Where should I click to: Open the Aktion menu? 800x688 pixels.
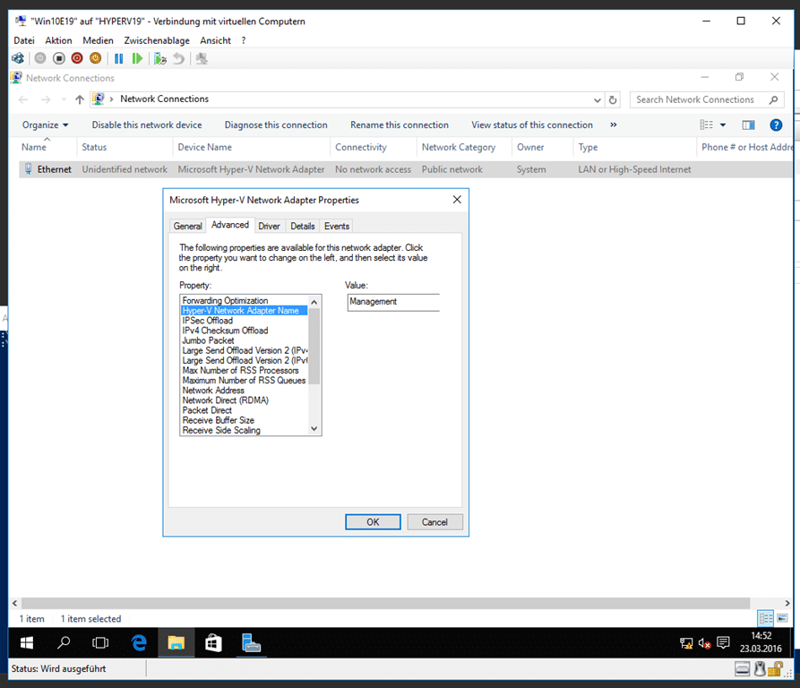coord(58,40)
